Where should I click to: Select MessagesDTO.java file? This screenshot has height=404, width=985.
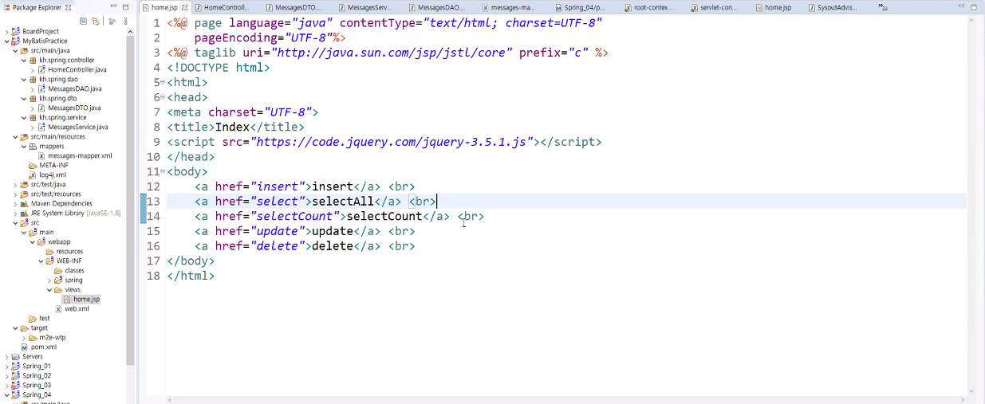[x=74, y=108]
